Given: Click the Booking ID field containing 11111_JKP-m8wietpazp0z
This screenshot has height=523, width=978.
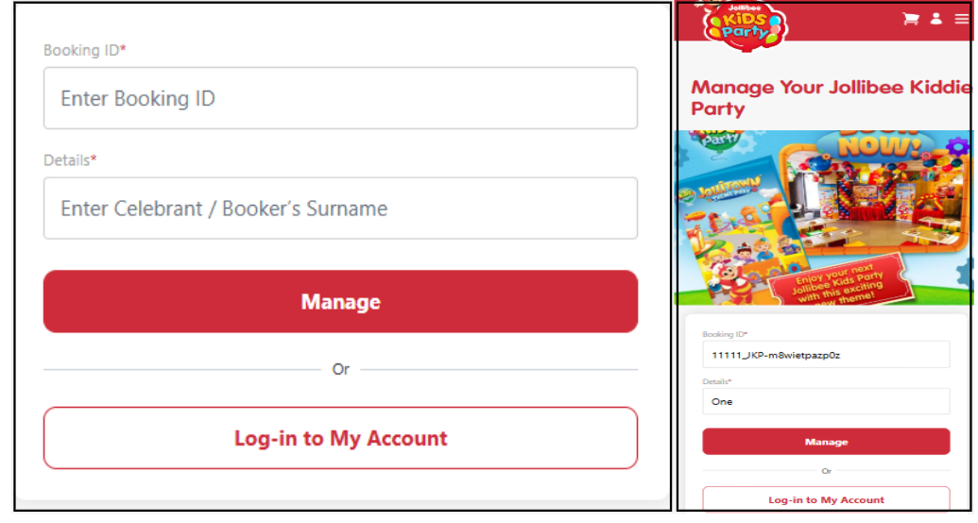Looking at the screenshot, I should (x=826, y=355).
